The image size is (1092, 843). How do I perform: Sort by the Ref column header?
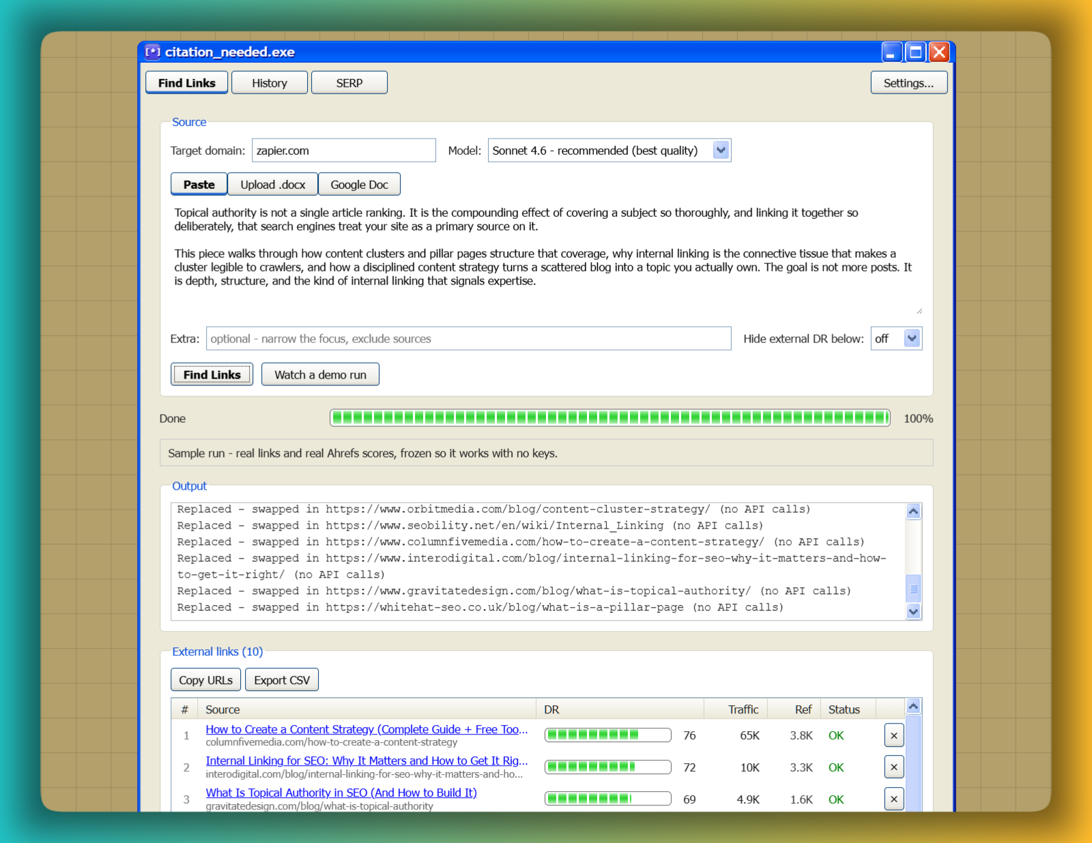[794, 709]
